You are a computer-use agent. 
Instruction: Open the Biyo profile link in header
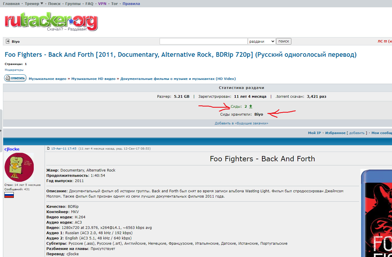16,42
